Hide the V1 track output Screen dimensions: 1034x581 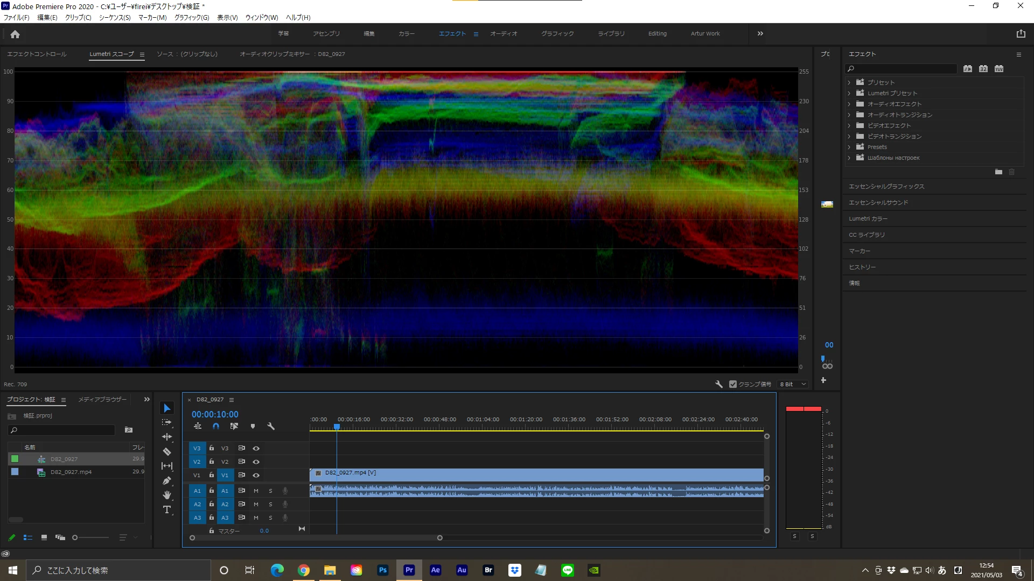click(256, 475)
